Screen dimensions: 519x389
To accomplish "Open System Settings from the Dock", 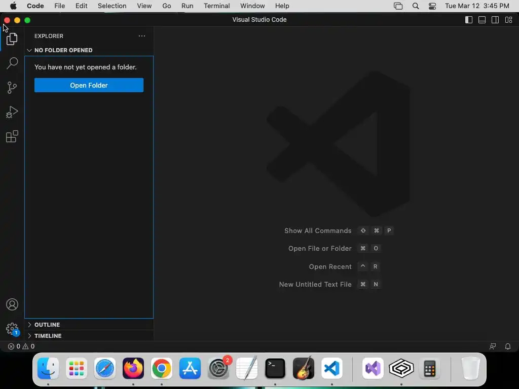I will pos(218,368).
